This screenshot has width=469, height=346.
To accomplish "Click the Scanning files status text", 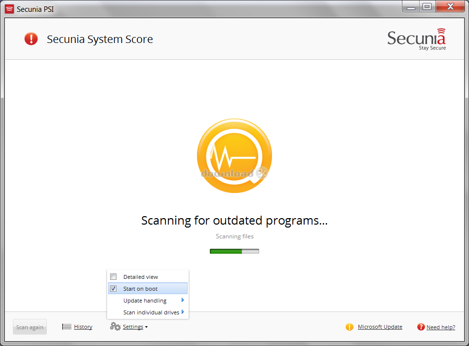I will point(234,236).
